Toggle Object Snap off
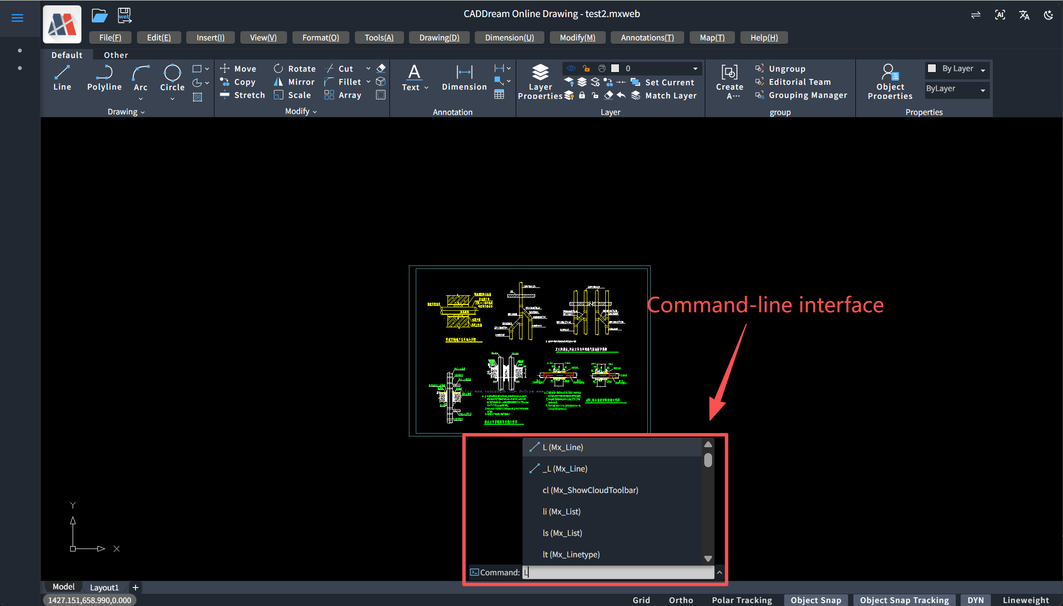This screenshot has height=606, width=1063. tap(816, 600)
